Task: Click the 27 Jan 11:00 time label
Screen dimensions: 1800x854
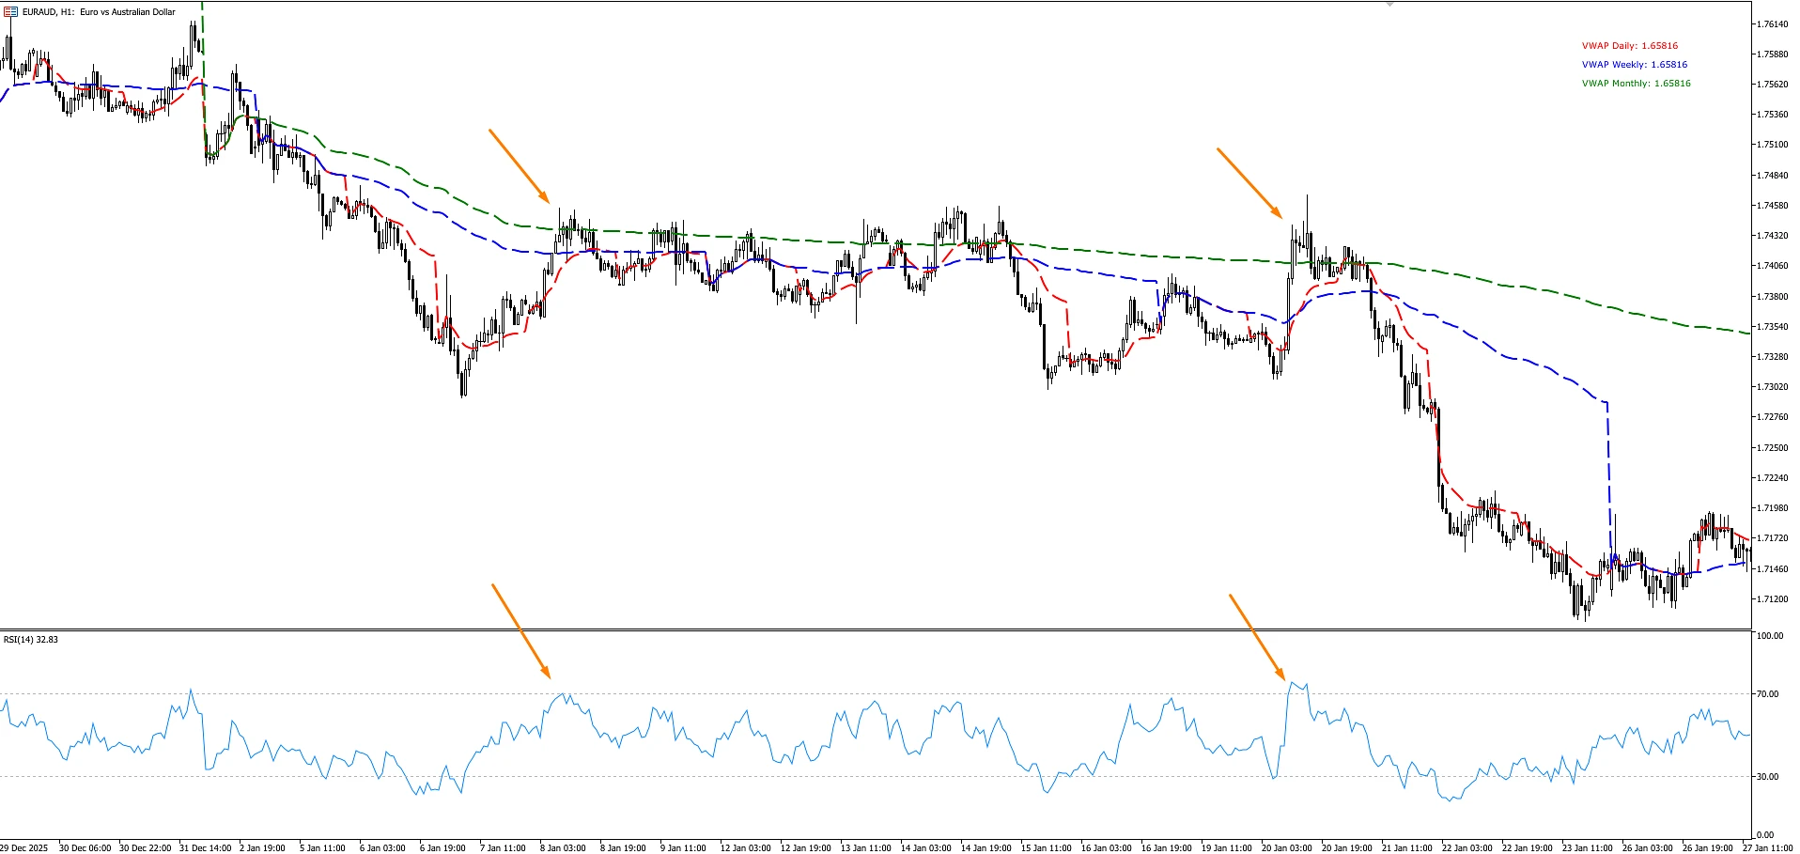Action: pos(1768,848)
